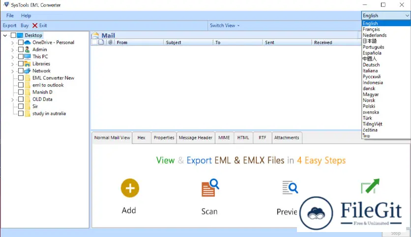Check the Desktop checkbox
The height and width of the screenshot is (237, 411).
(13, 35)
